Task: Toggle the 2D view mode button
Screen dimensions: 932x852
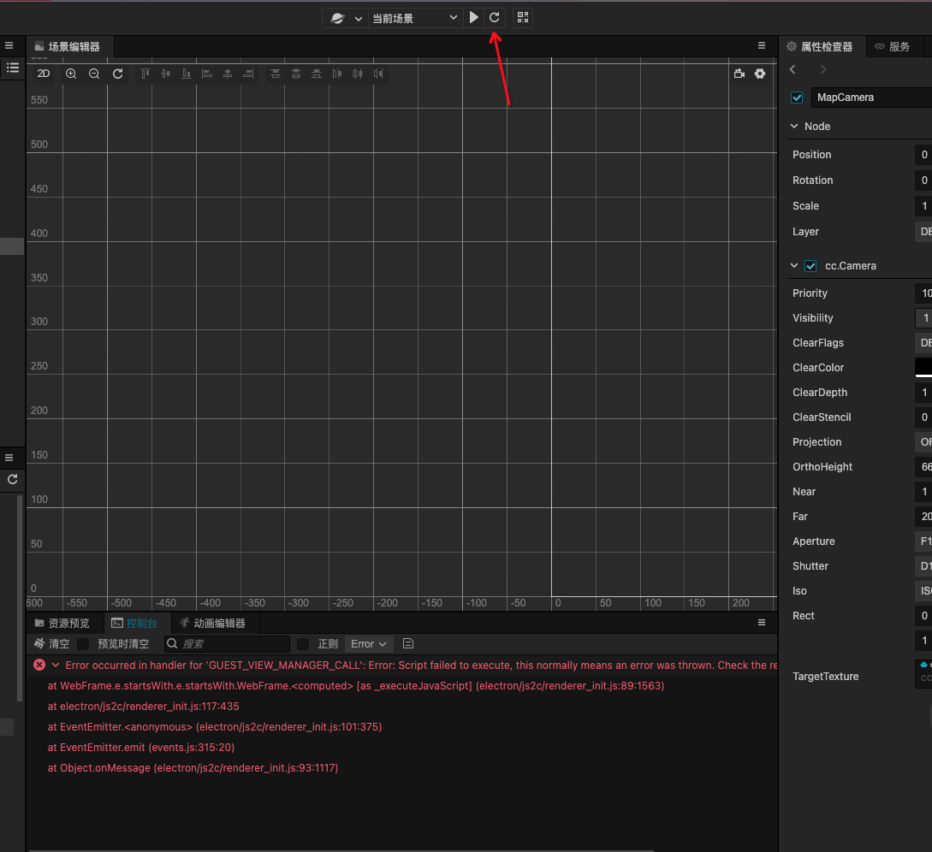Action: tap(44, 74)
